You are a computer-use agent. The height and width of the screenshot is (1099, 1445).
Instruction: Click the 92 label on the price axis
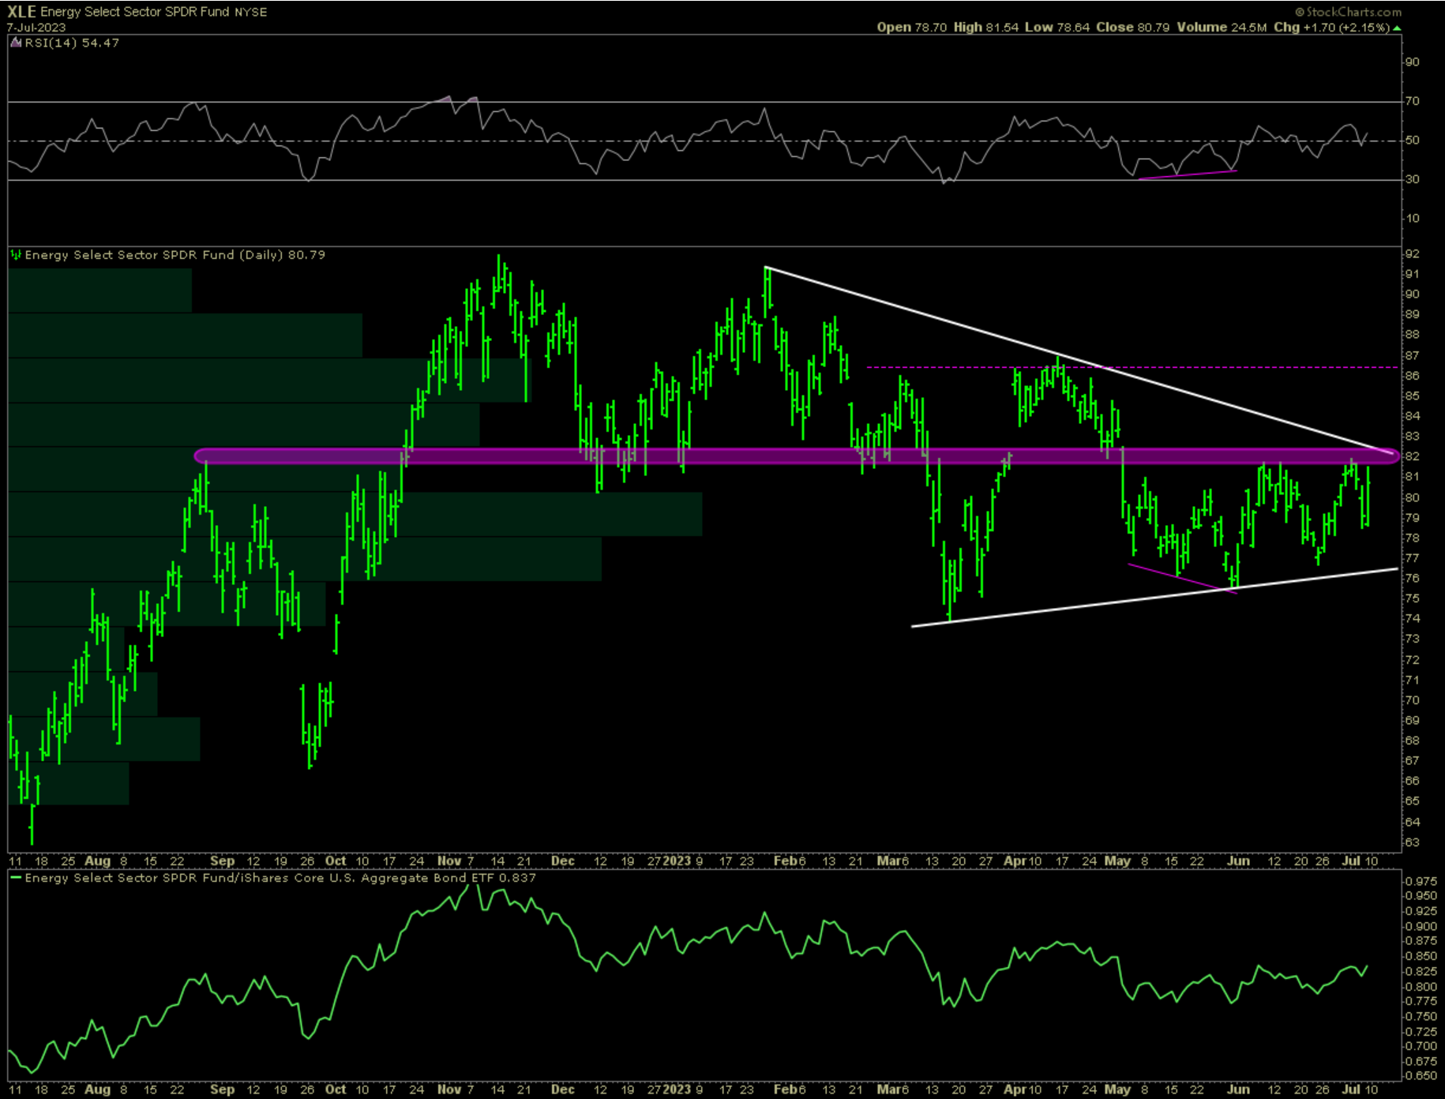[x=1412, y=254]
